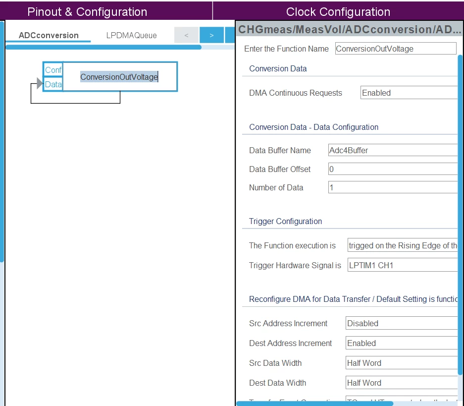This screenshot has width=464, height=406.
Task: Open the Src Data Width dropdown
Action: pyautogui.click(x=402, y=363)
